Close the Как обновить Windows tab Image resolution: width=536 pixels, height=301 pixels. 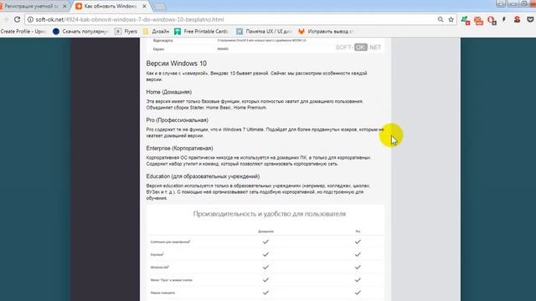click(145, 6)
